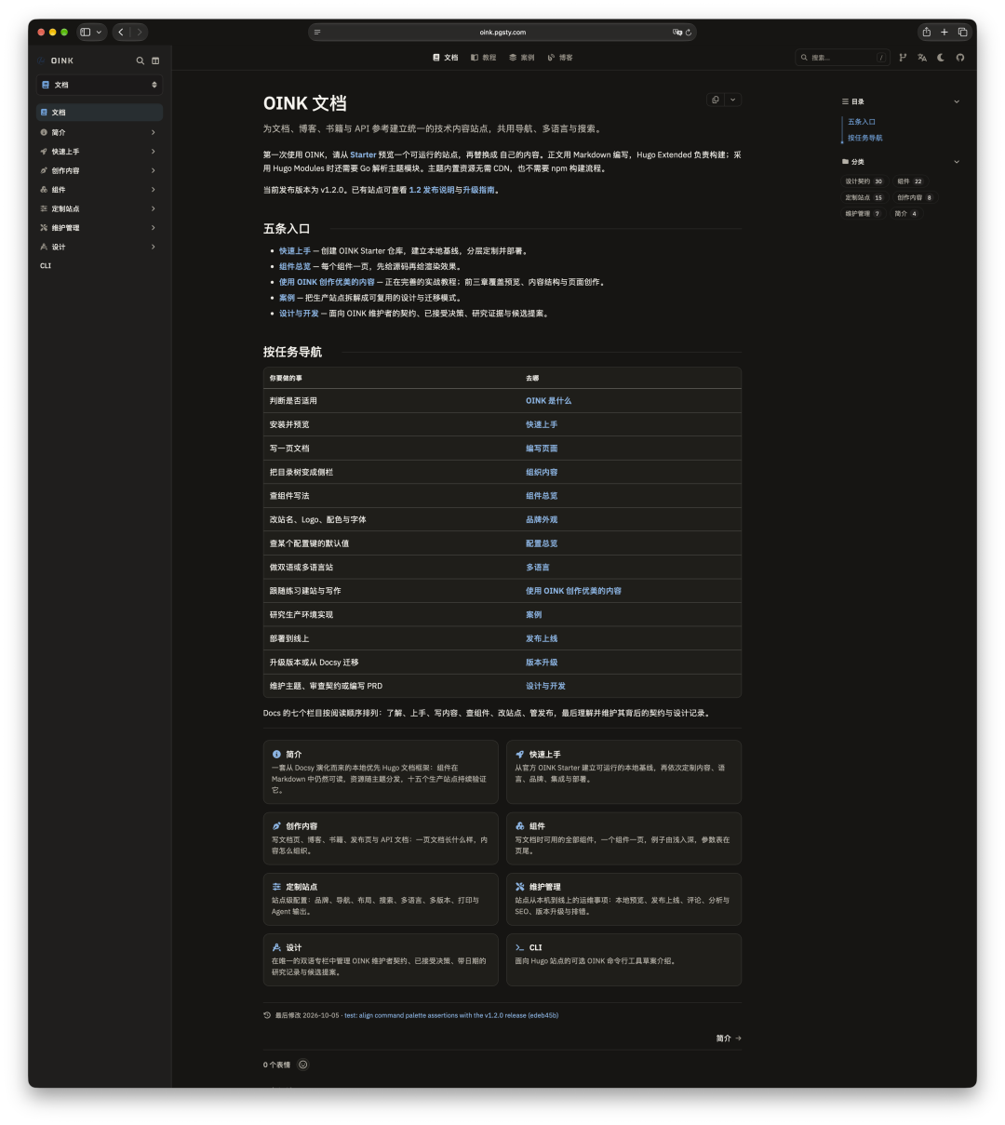This screenshot has width=1005, height=1125.
Task: Switch to the 文档 top navigation tab
Action: (446, 58)
